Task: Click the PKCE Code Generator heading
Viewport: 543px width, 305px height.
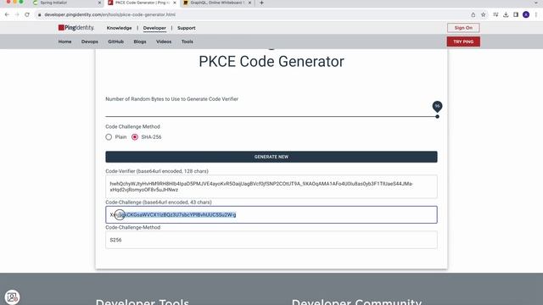Action: point(271,62)
